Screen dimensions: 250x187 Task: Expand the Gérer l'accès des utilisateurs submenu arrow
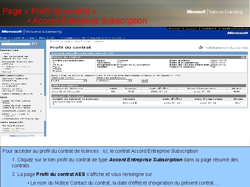41,84
